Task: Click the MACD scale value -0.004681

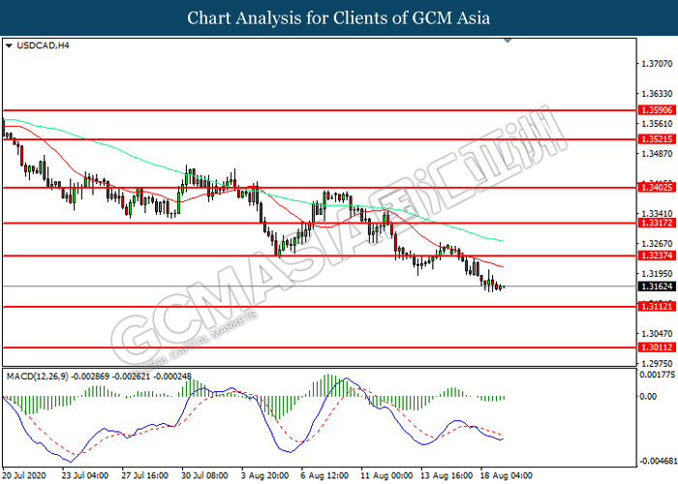Action: pyautogui.click(x=658, y=461)
